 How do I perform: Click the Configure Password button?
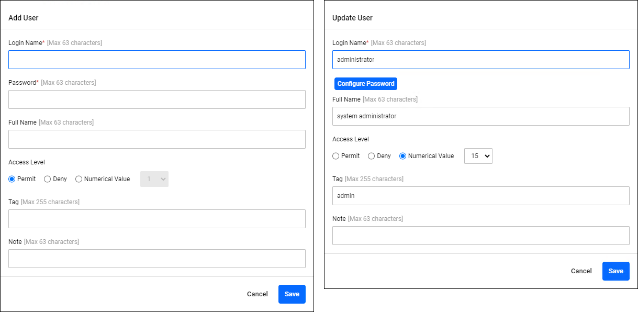(365, 84)
